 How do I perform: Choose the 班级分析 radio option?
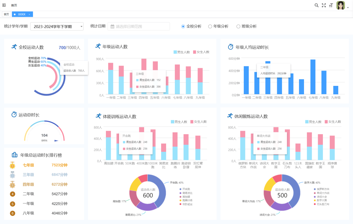pos(238,26)
